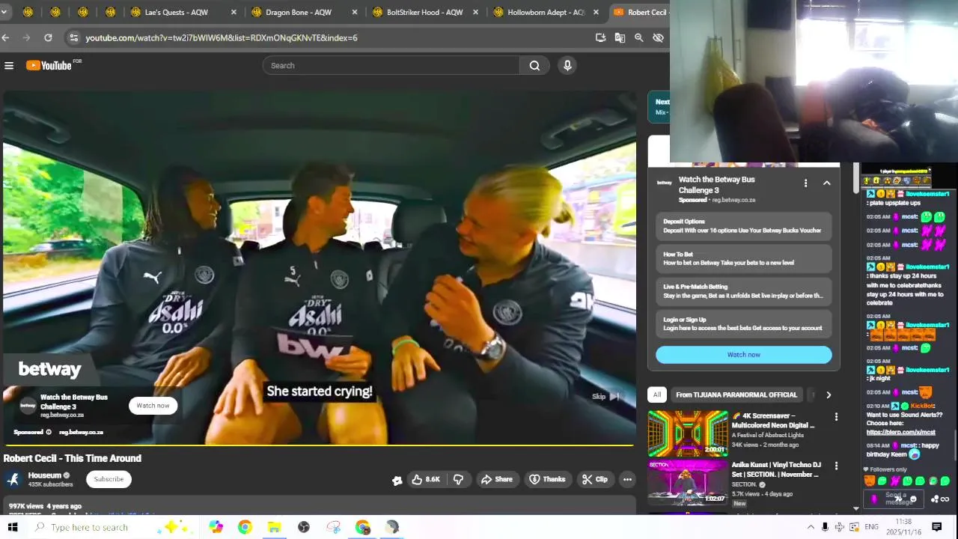Switch to Hollowborn Adept - AQW tab
This screenshot has width=958, height=539.
(546, 12)
